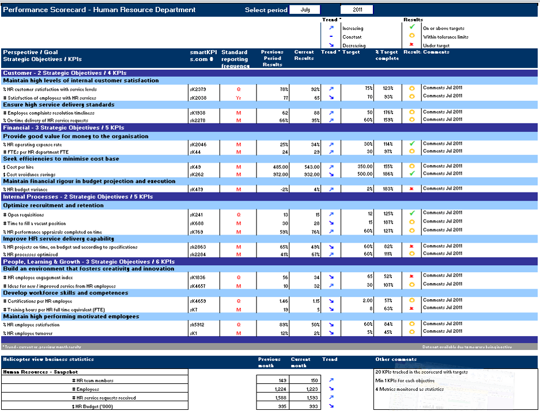This screenshot has width=540, height=411.
Task: Click the trend arrow for Cost avoidance savings
Action: tap(331, 174)
